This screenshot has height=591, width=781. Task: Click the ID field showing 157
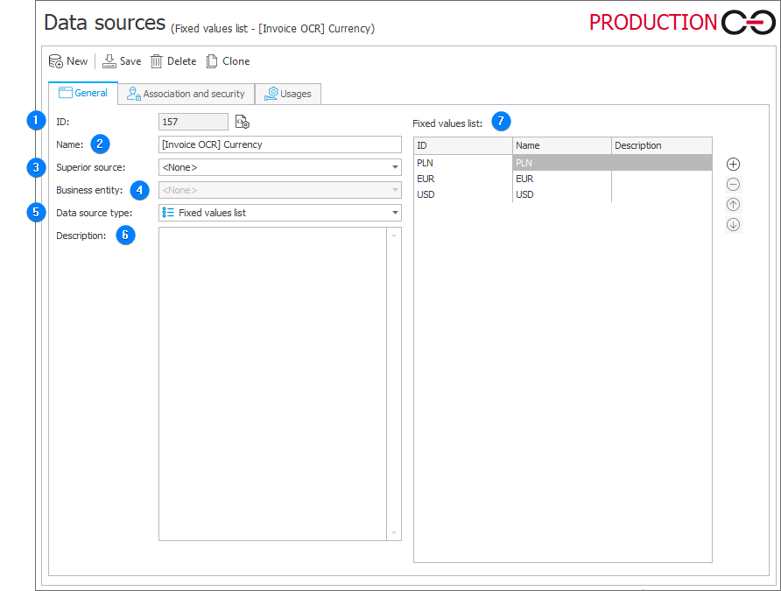(x=193, y=122)
